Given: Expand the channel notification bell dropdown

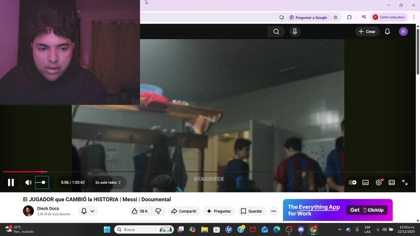Looking at the screenshot, I should (x=88, y=211).
